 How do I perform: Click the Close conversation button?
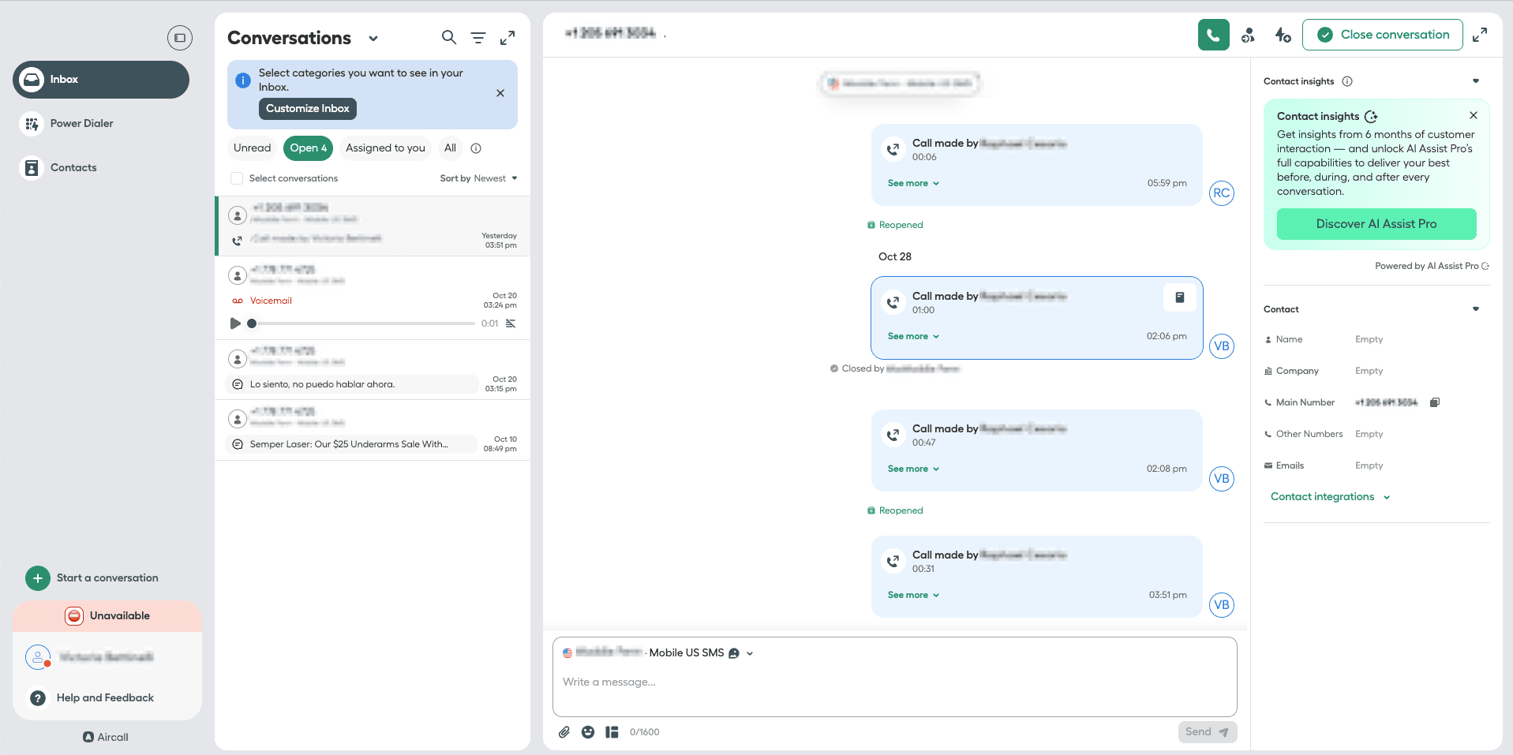(x=1382, y=35)
